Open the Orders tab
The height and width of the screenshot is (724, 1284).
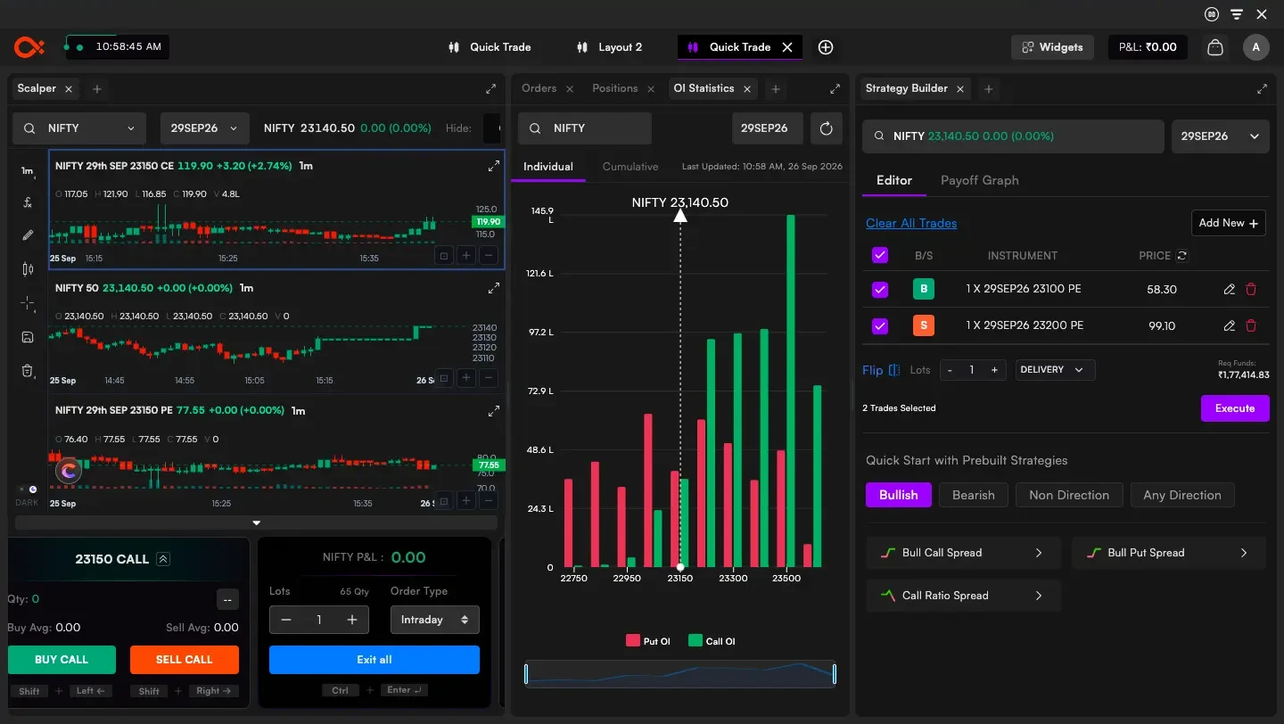click(x=539, y=88)
